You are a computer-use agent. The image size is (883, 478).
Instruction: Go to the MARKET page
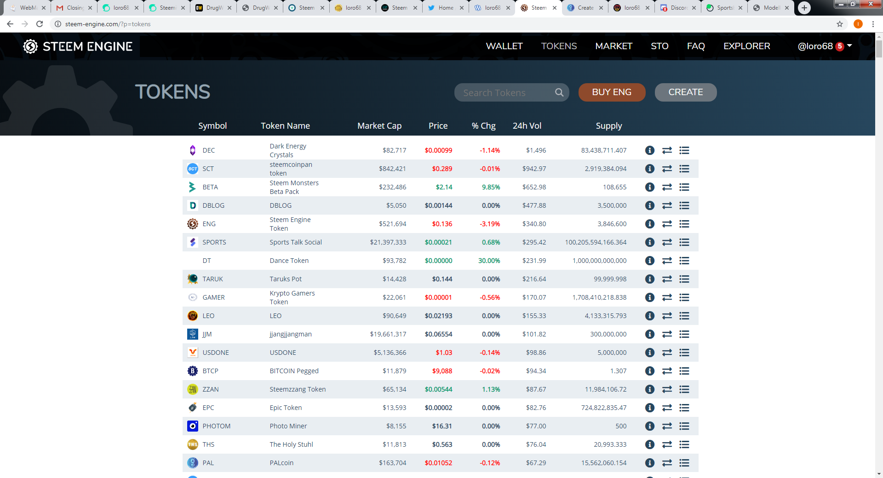tap(614, 46)
